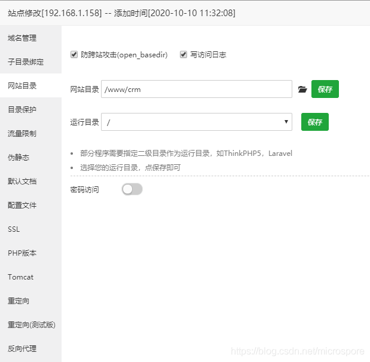Viewport: 370px width, 362px height.
Task: Click the dropdown arrow in 运行目录 field
Action: tap(286, 122)
